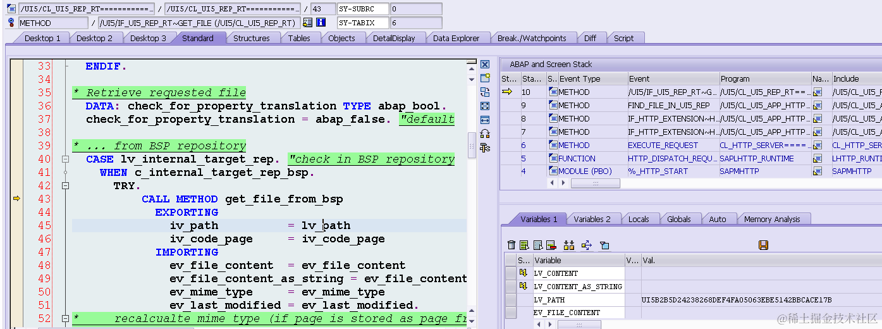Close the source code tool
Viewport: 882px width, 329px height.
tap(485, 64)
